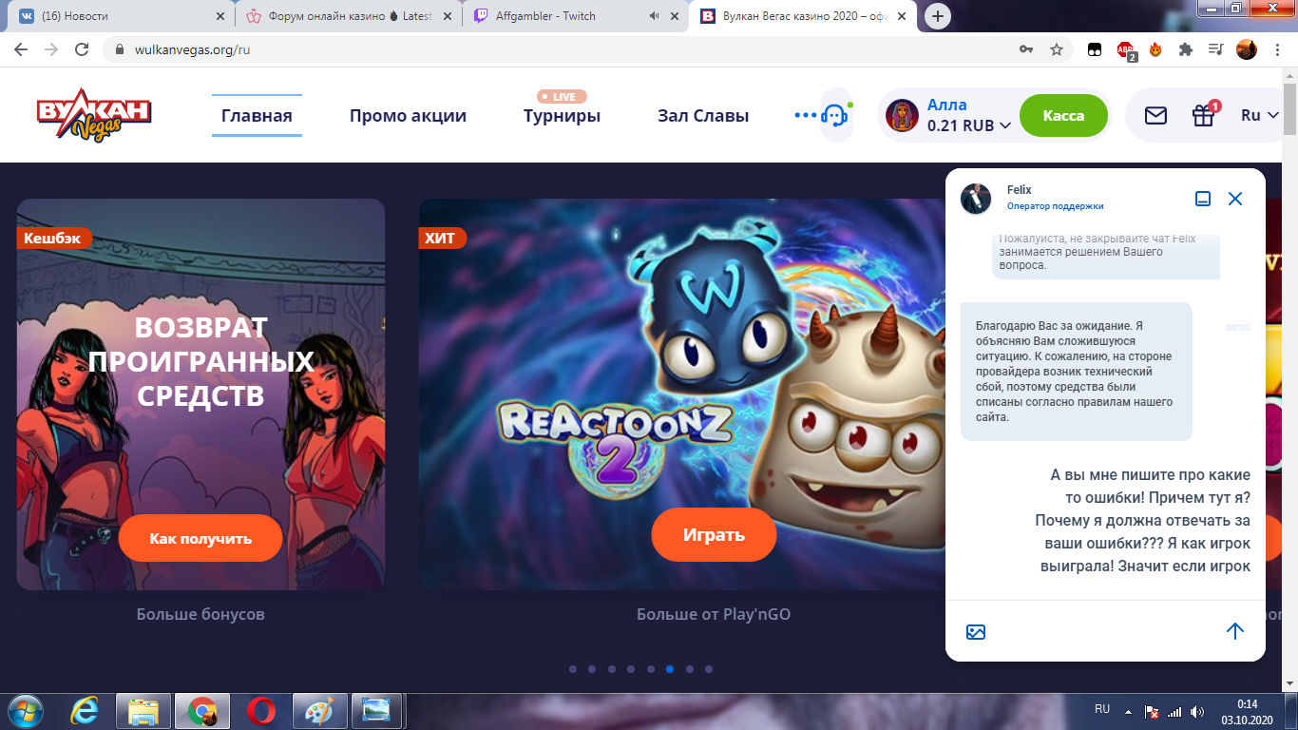Open saved passwords key icon

coord(1026,49)
